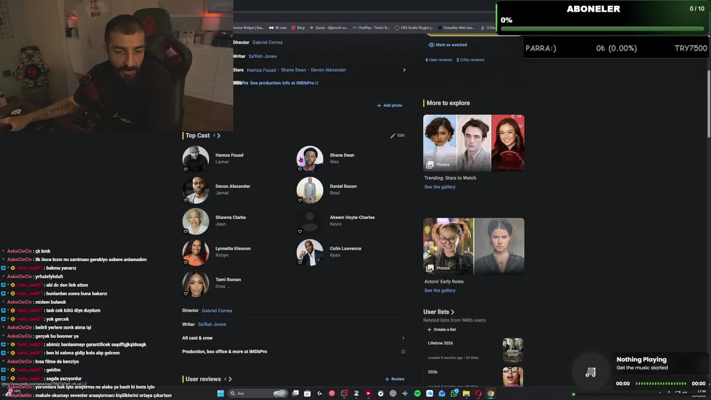This screenshot has height=400, width=711.
Task: Click the music player progress track
Action: [x=661, y=383]
